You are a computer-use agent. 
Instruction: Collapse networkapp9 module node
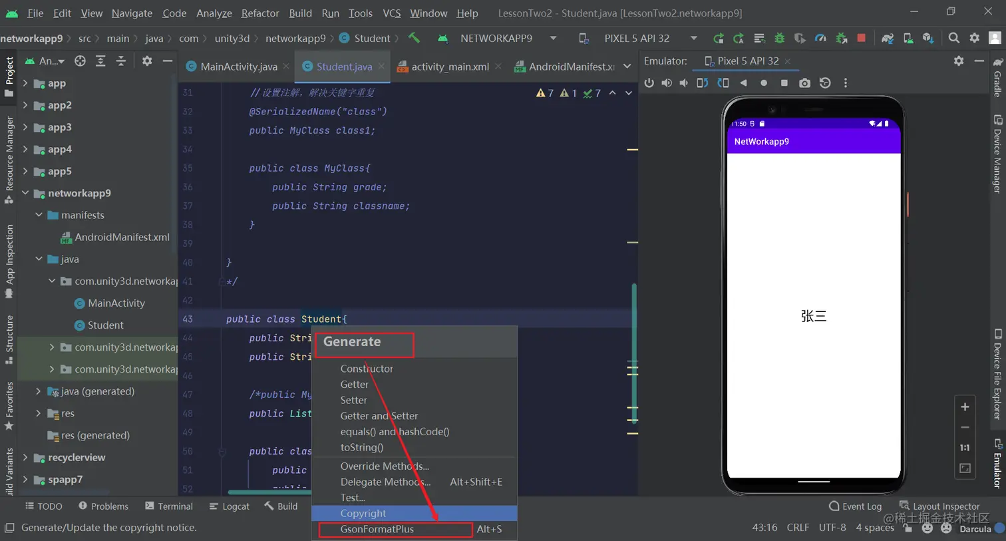point(25,193)
